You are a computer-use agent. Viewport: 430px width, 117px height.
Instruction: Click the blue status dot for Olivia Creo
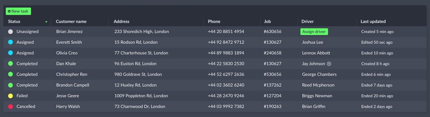(x=10, y=53)
